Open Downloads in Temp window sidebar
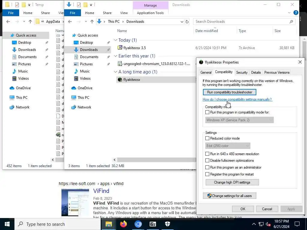307x230 pixels. [27, 50]
